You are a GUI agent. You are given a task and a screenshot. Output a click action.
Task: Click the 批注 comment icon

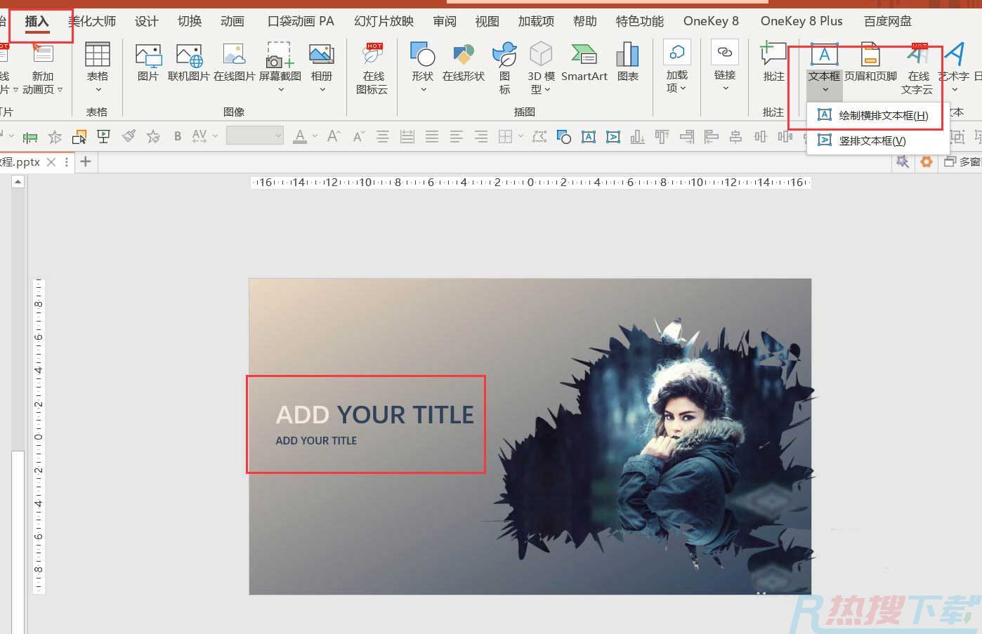tap(773, 62)
